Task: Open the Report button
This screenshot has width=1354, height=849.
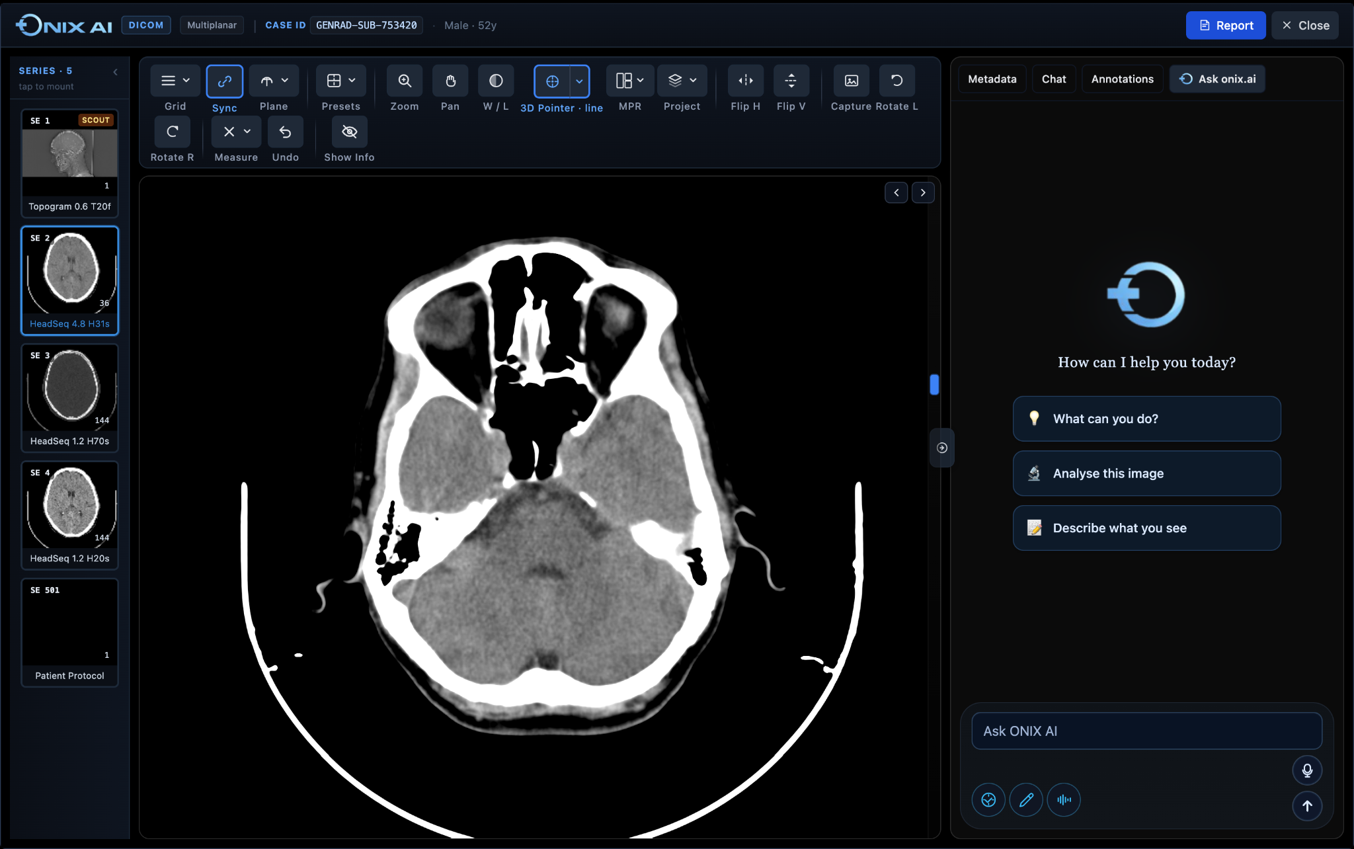Action: tap(1226, 25)
